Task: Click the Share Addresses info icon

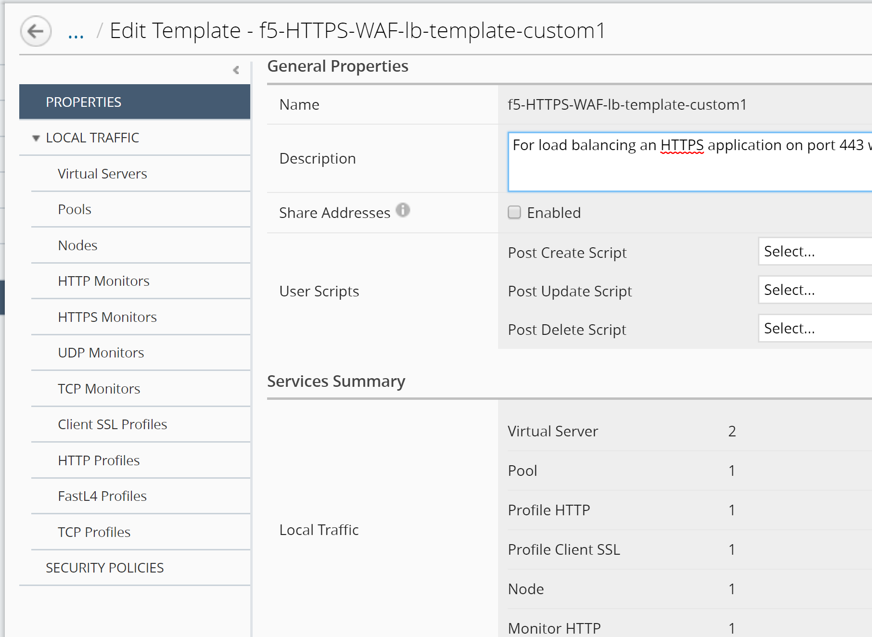Action: (403, 210)
